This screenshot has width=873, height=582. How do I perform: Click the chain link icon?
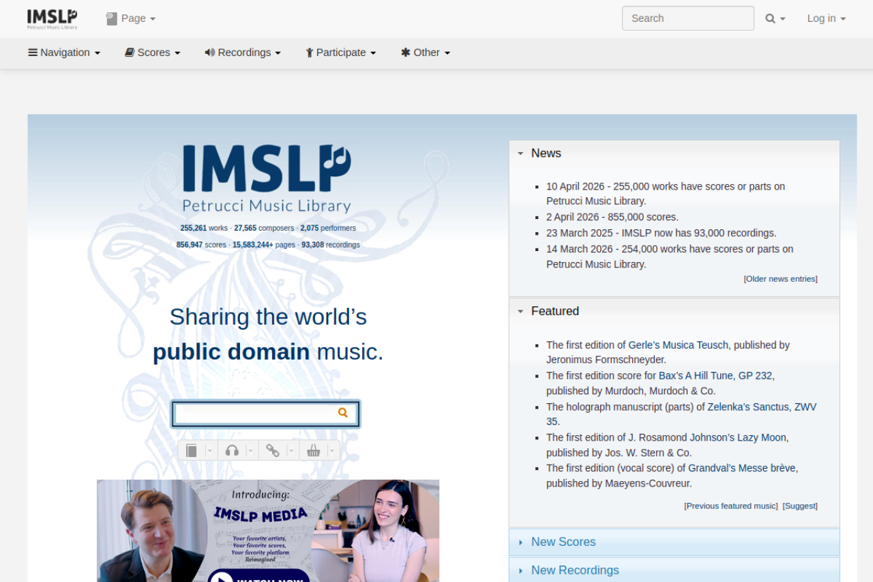point(273,450)
